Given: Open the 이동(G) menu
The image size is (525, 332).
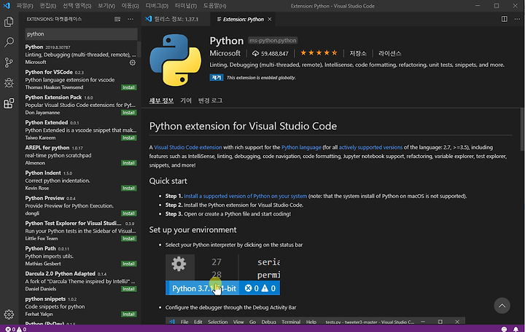Looking at the screenshot, I should click(130, 6).
